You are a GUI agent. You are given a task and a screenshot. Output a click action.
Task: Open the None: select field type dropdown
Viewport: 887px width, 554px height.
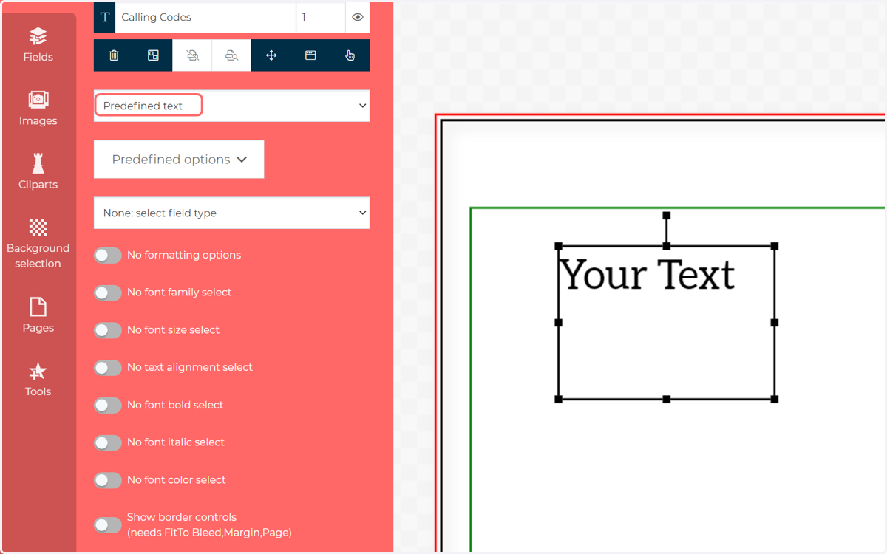click(231, 213)
